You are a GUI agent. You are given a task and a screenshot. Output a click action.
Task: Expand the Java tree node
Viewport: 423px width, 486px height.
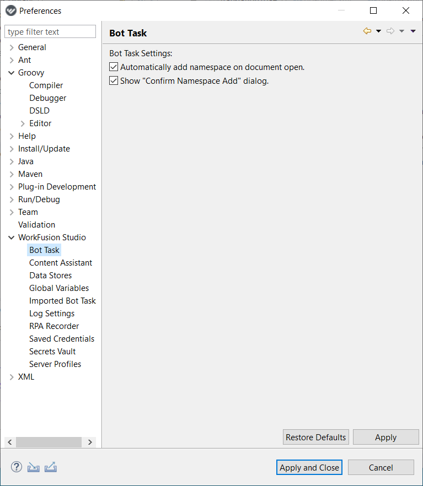[12, 162]
